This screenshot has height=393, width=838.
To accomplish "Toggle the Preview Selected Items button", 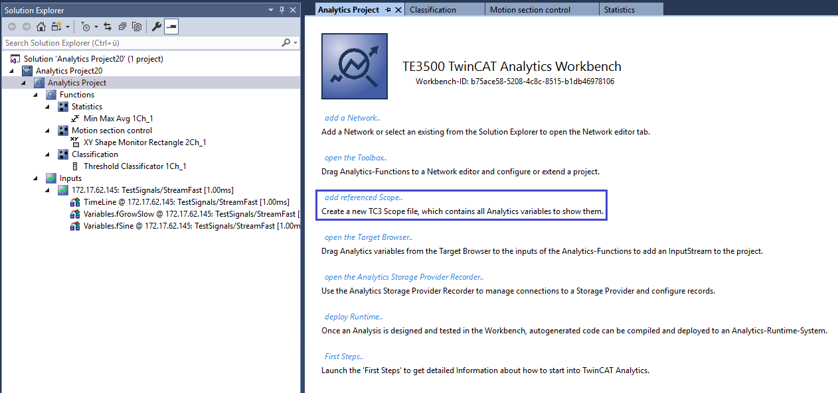I will pyautogui.click(x=171, y=27).
